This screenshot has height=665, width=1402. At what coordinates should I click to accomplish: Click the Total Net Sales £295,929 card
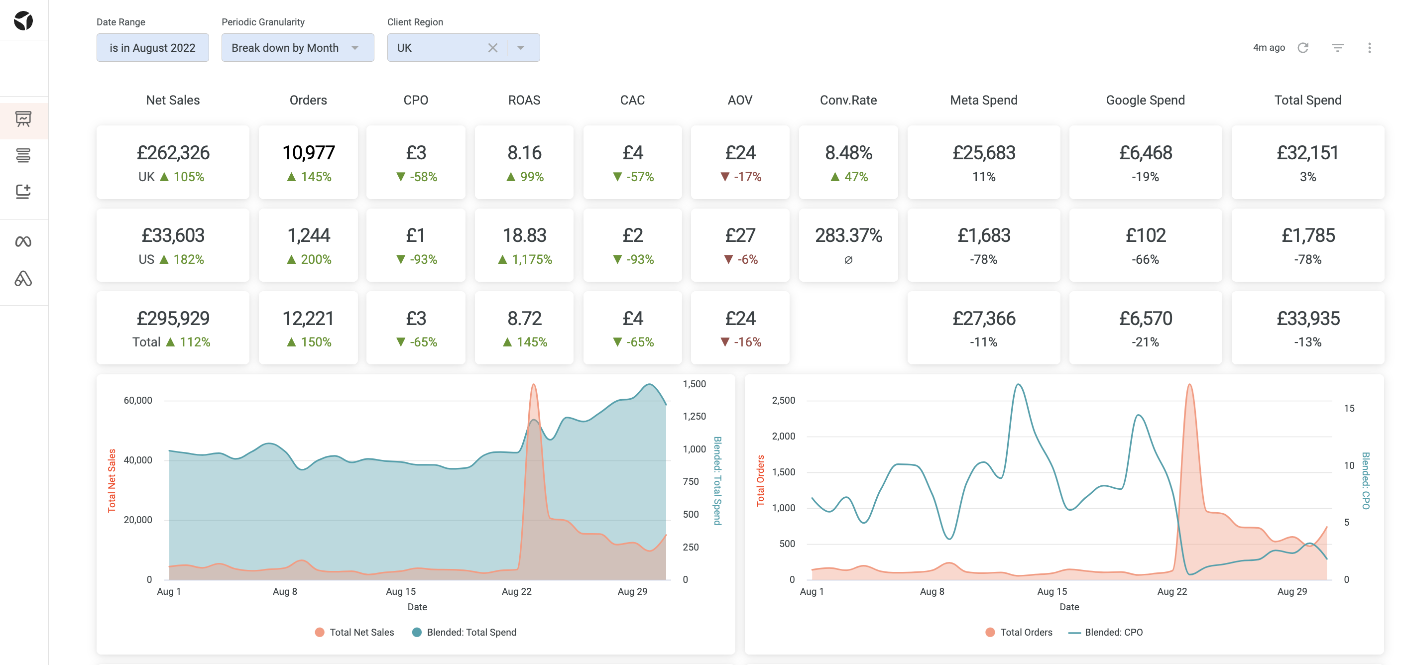pos(173,328)
